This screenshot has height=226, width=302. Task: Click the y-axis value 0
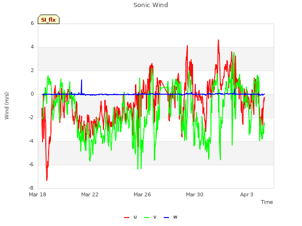pos(32,94)
